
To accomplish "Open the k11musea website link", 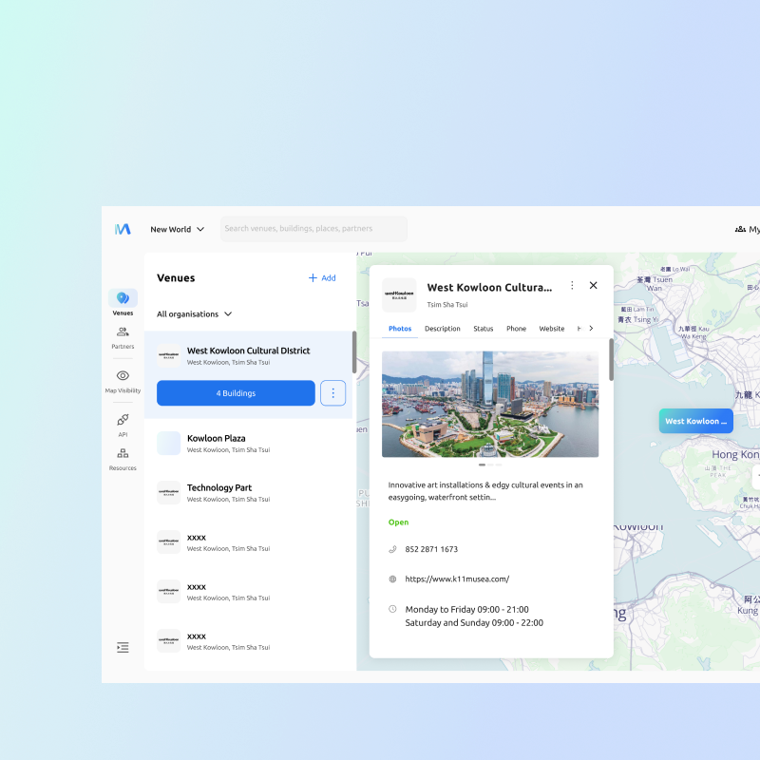I will click(457, 579).
